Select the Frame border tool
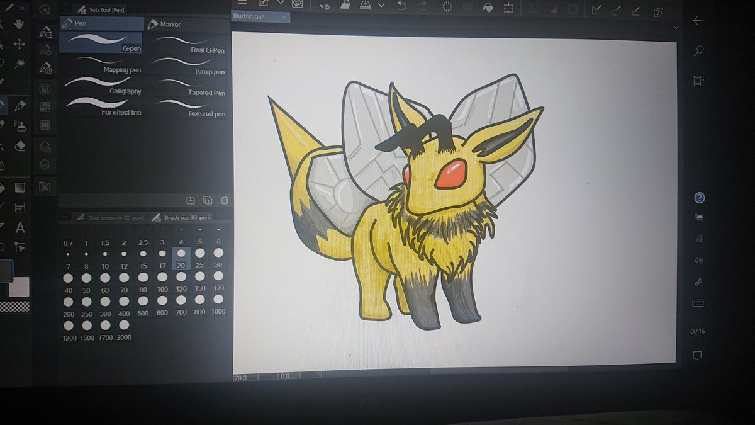Viewport: 755px width, 425px height. click(20, 207)
